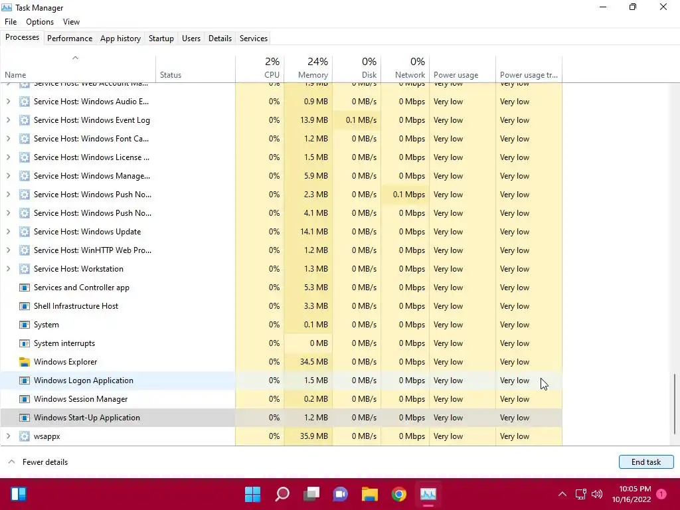The width and height of the screenshot is (680, 510).
Task: Sort by Power usage trend column header
Action: [529, 68]
